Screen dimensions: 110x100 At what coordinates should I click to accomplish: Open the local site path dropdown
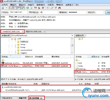(72, 36)
